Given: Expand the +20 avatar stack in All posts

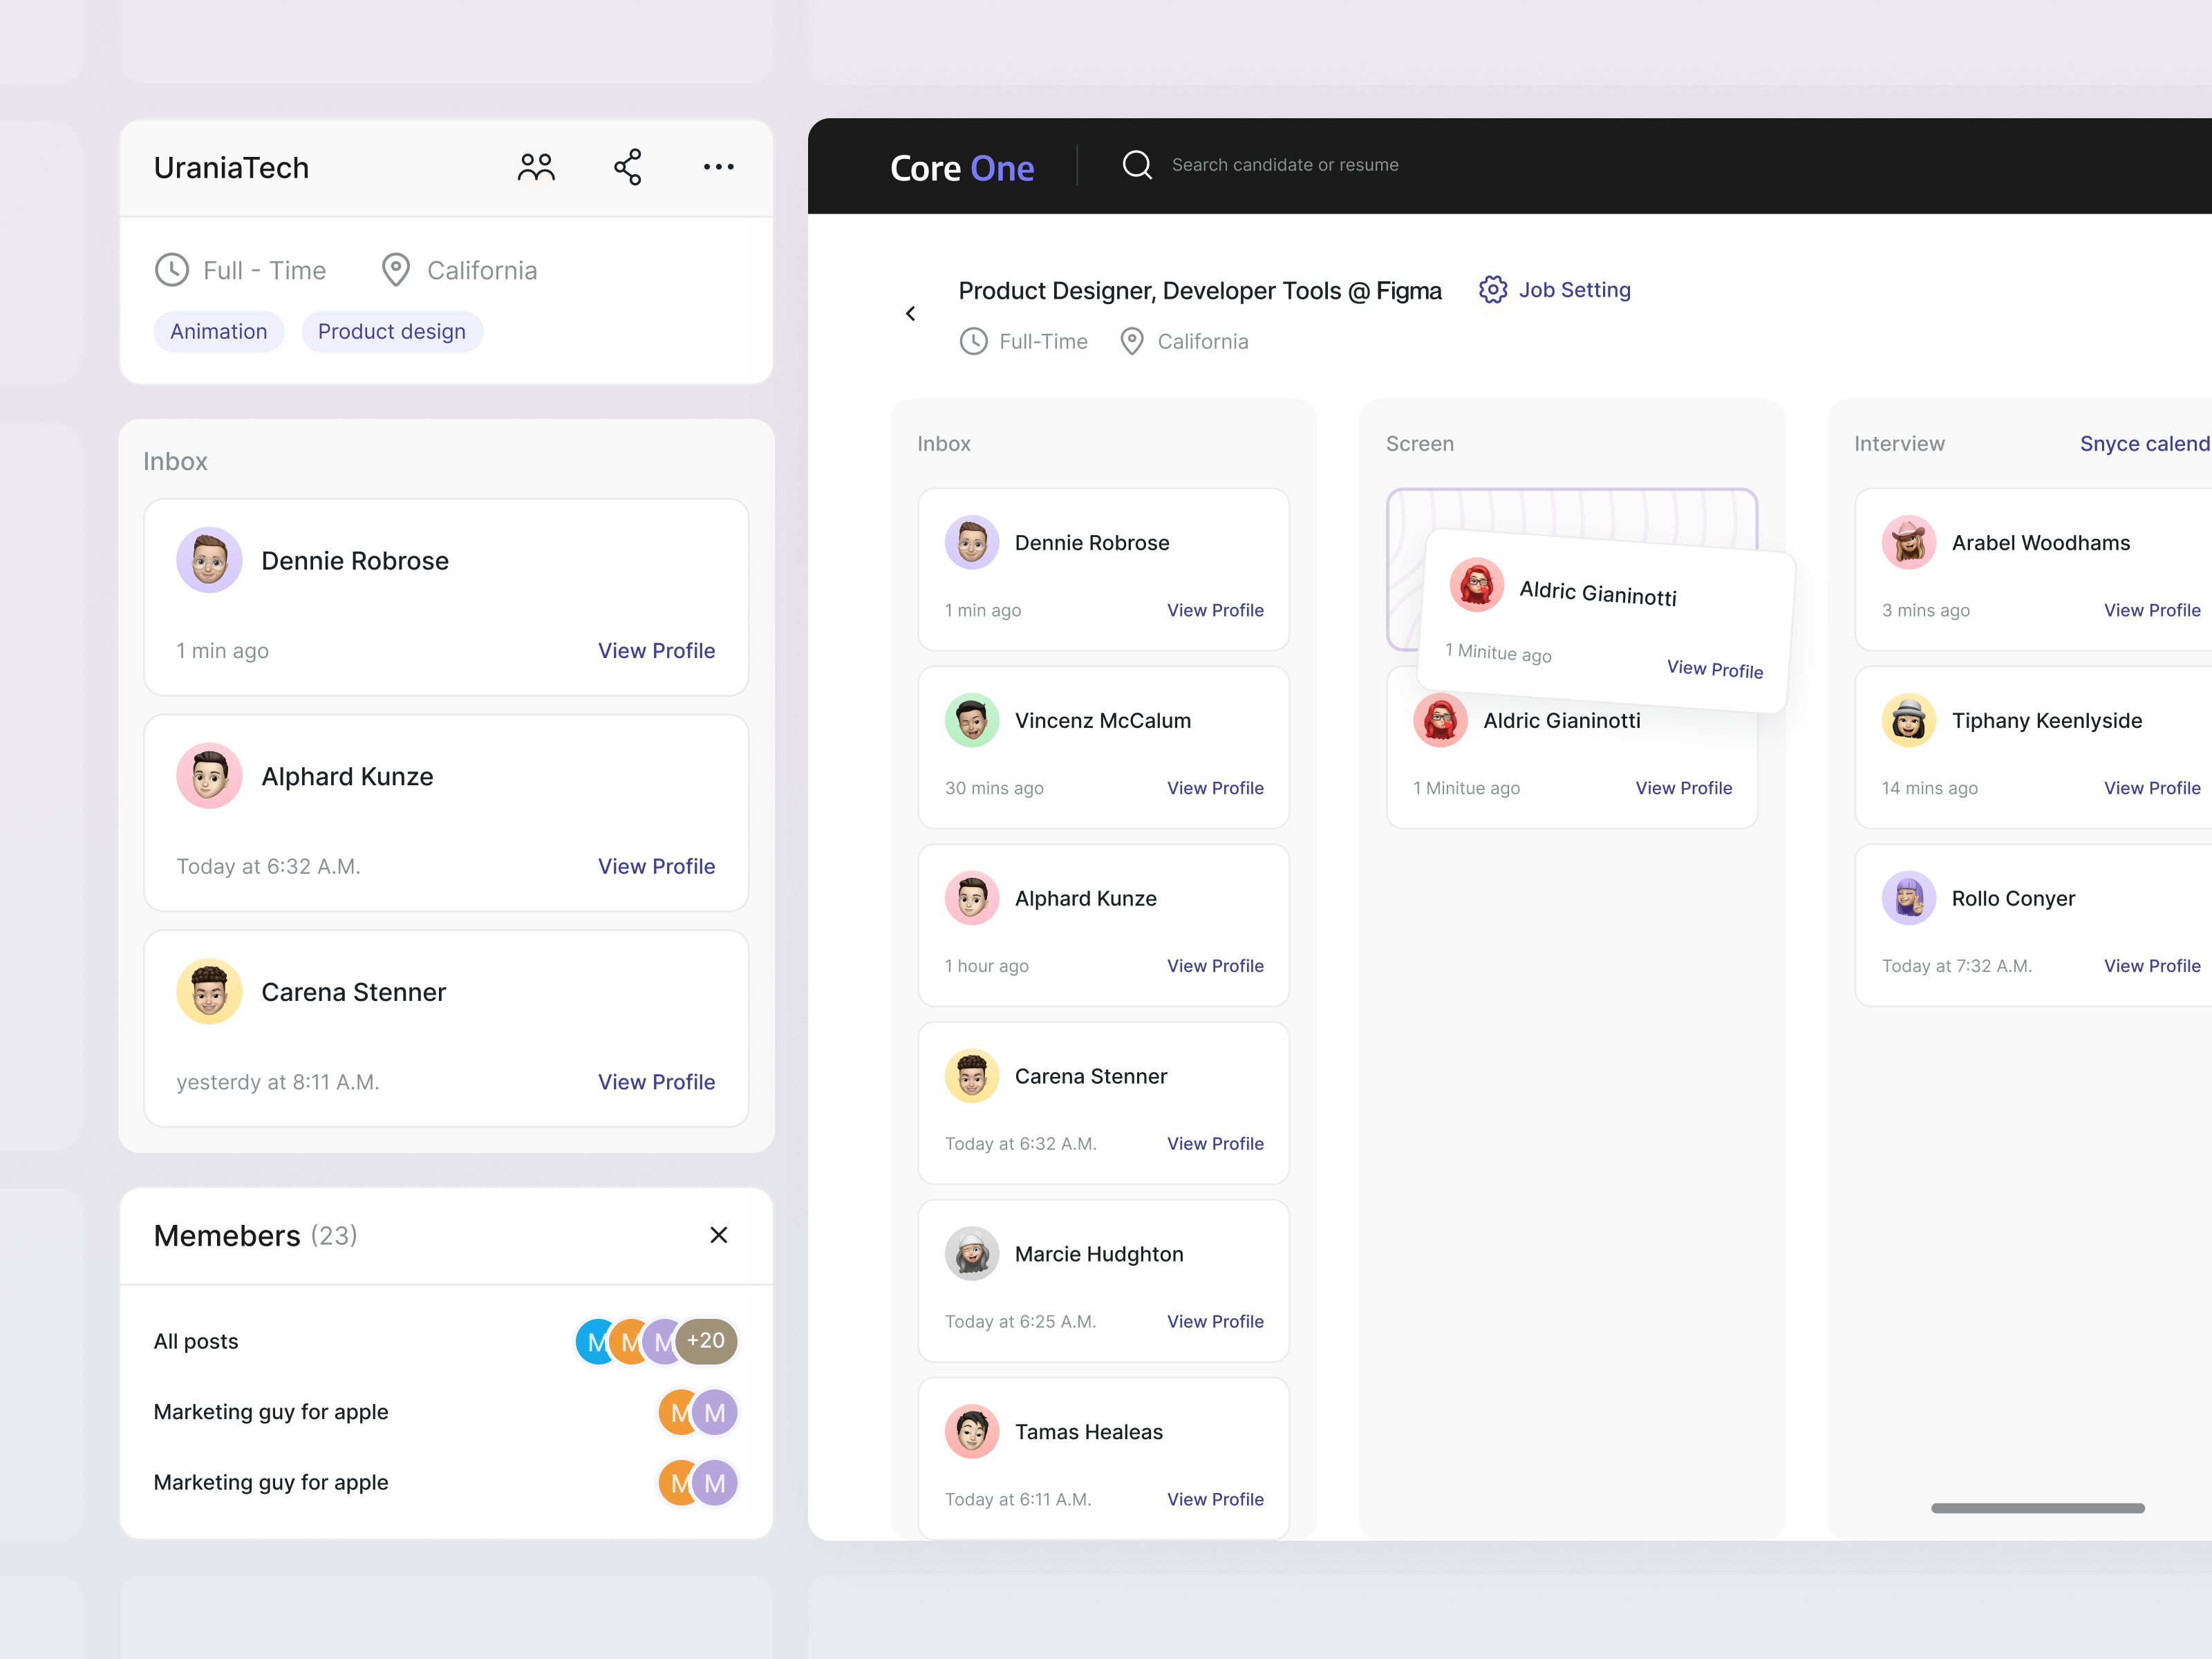Looking at the screenshot, I should [706, 1340].
